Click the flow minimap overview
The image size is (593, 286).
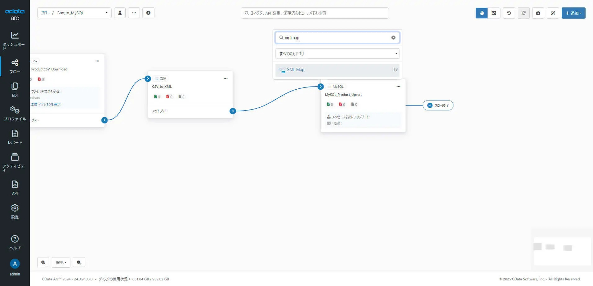coord(562,251)
